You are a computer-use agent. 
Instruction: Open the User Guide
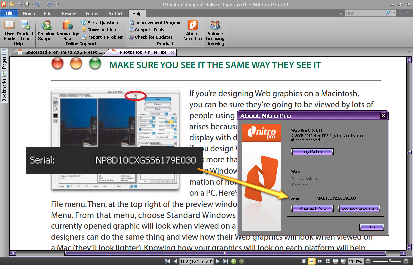(9, 30)
